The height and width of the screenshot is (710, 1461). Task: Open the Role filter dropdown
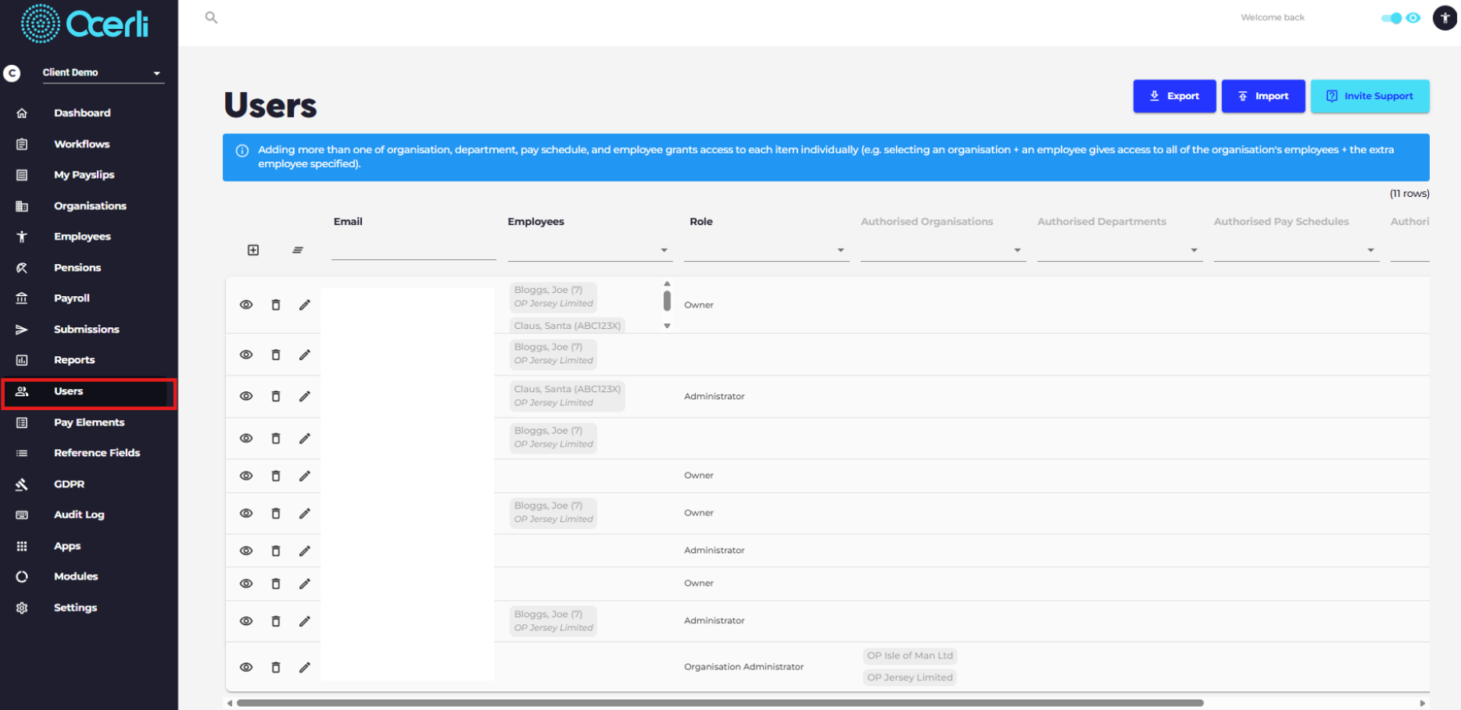pos(766,250)
